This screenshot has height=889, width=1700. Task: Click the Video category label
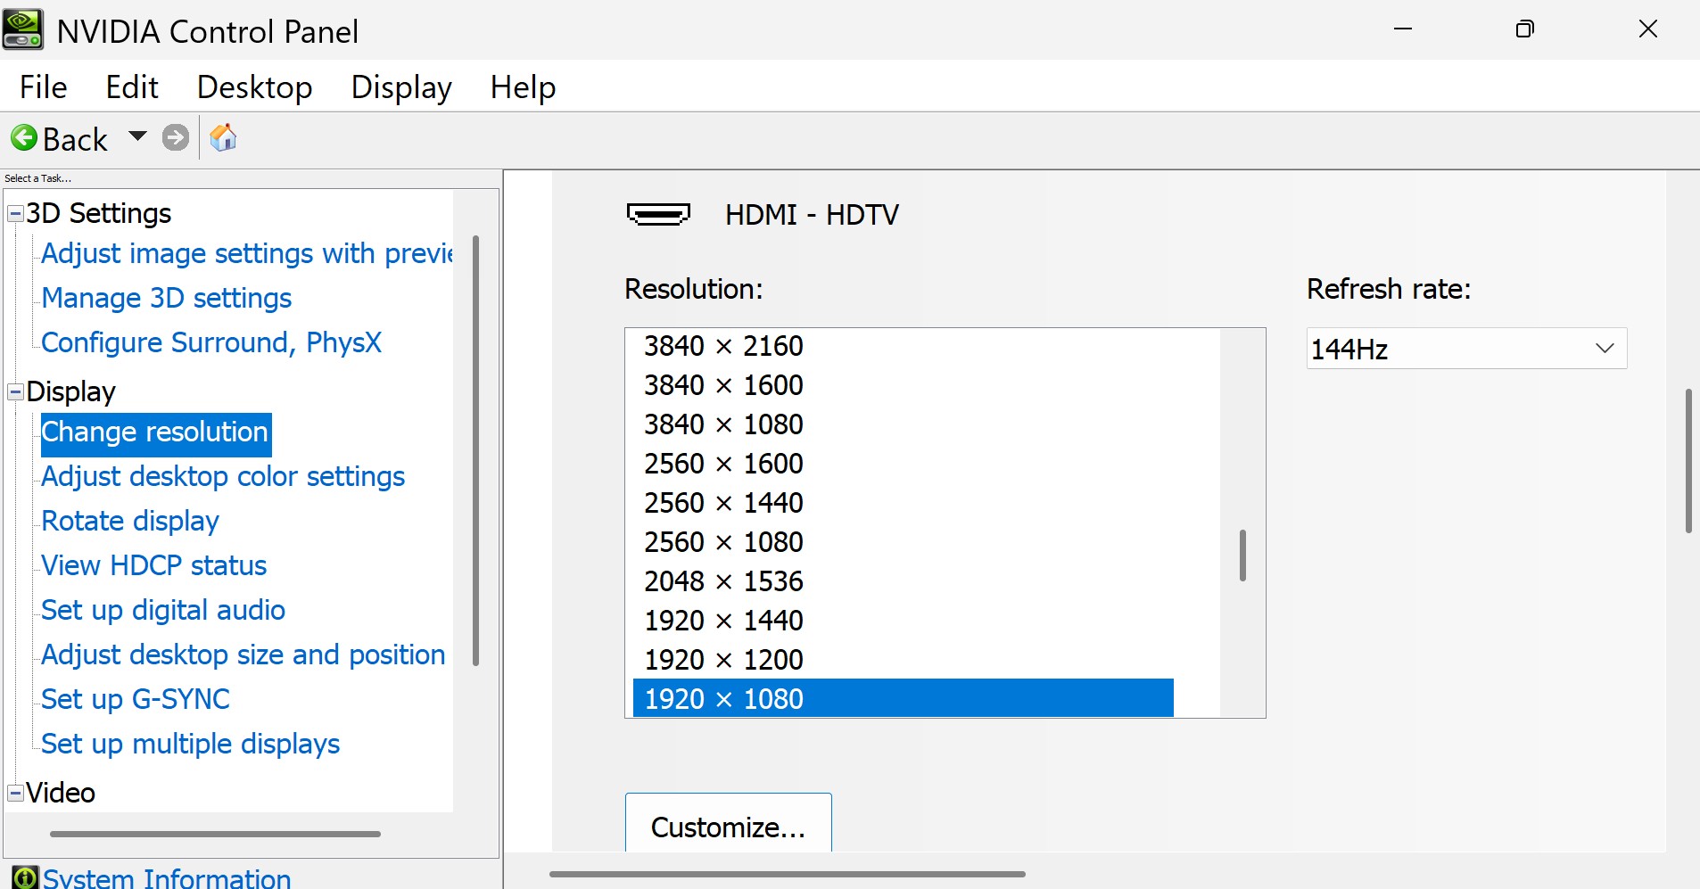[x=61, y=793]
